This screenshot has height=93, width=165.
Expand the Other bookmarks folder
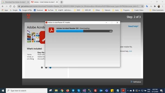156,10
